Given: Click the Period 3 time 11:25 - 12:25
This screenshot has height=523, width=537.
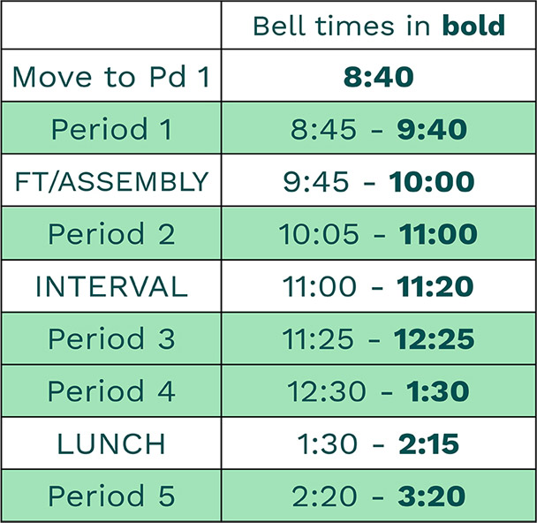Looking at the screenshot, I should pyautogui.click(x=378, y=338).
